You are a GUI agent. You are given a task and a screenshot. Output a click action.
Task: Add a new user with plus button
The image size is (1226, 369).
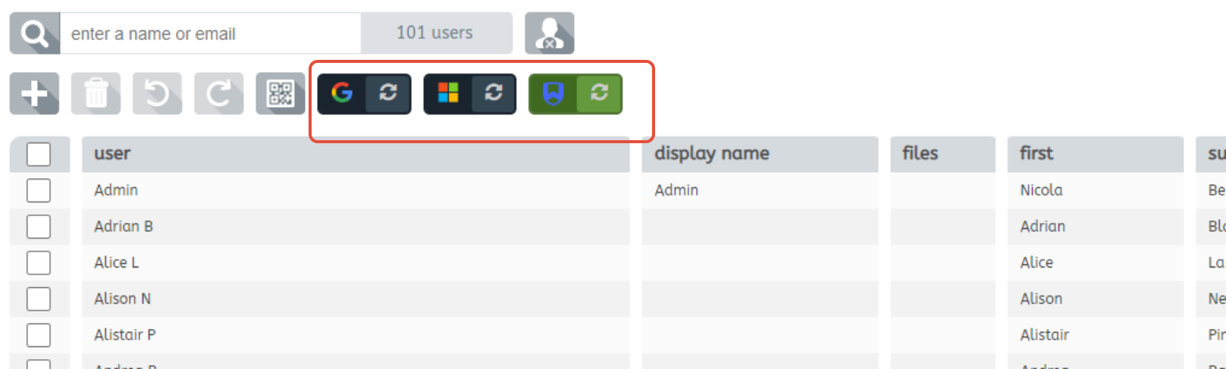[35, 94]
